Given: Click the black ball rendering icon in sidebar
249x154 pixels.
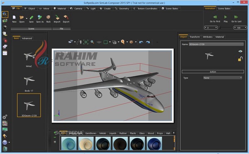Looking at the screenshot, I should point(5,27).
